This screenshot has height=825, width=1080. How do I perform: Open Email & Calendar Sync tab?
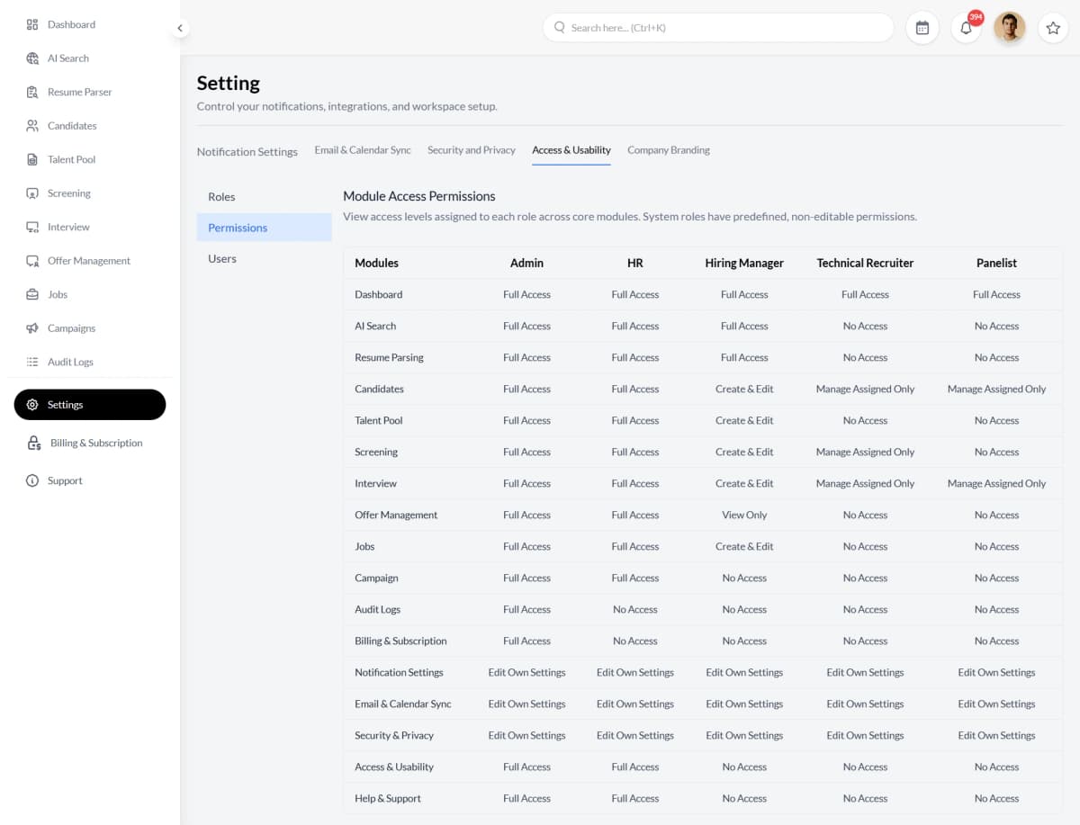[363, 150]
